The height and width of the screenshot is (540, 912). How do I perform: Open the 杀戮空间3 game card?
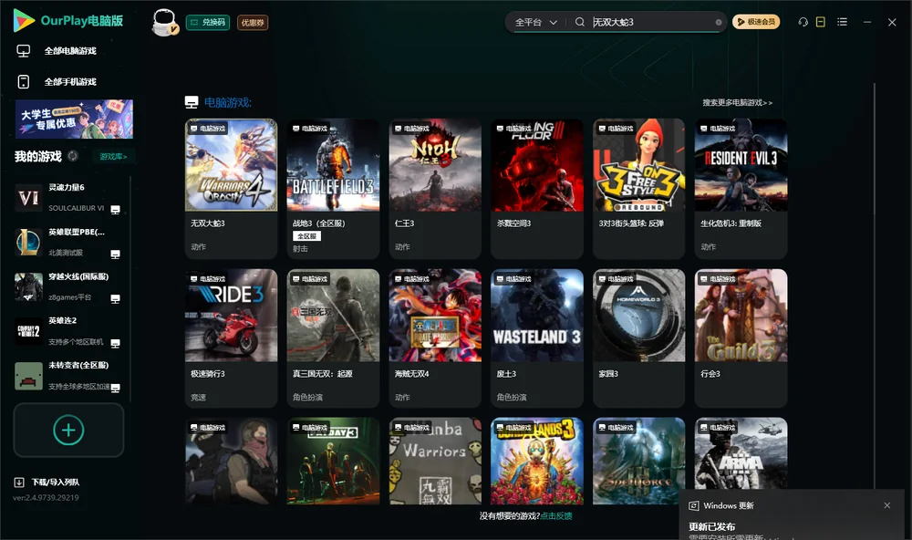(x=537, y=189)
